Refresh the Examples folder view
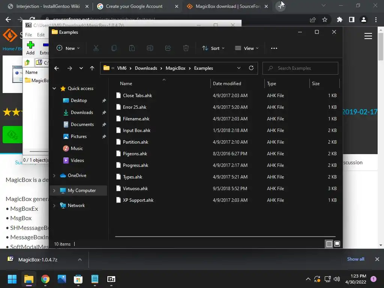This screenshot has height=288, width=384. tap(251, 68)
